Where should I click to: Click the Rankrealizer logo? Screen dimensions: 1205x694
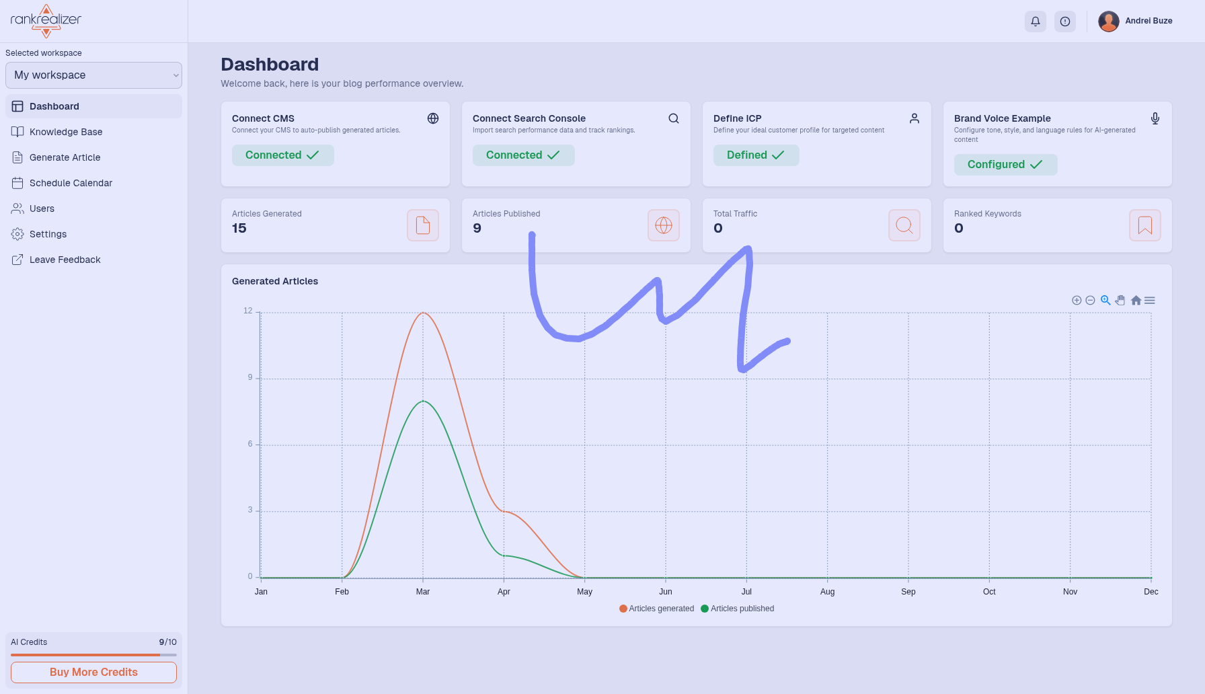tap(46, 21)
